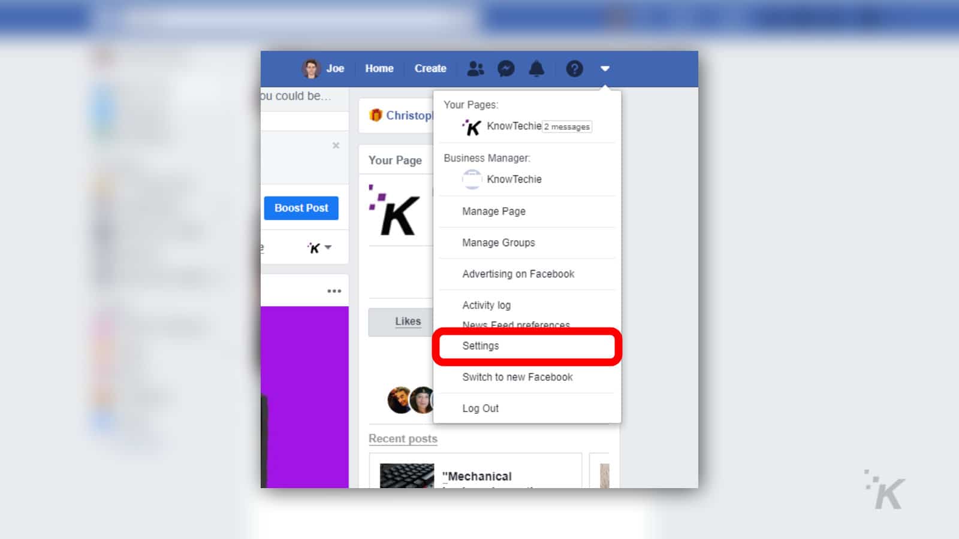Collapse the account dropdown arrow
The height and width of the screenshot is (539, 959).
click(x=605, y=69)
